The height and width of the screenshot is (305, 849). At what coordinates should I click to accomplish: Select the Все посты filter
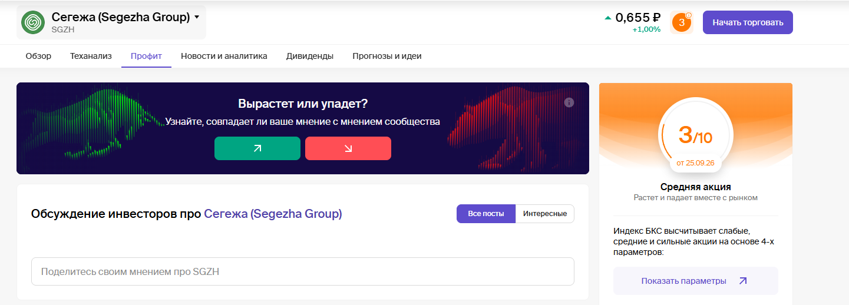(x=486, y=214)
